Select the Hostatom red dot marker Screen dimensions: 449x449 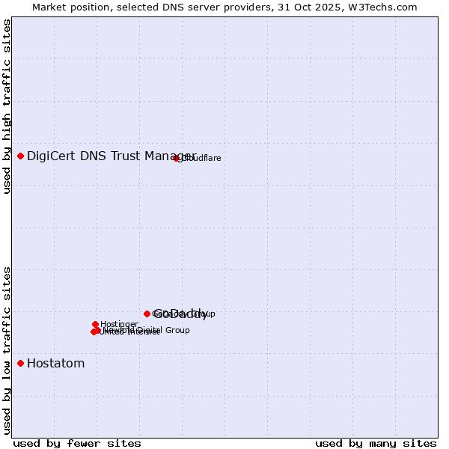tap(20, 364)
